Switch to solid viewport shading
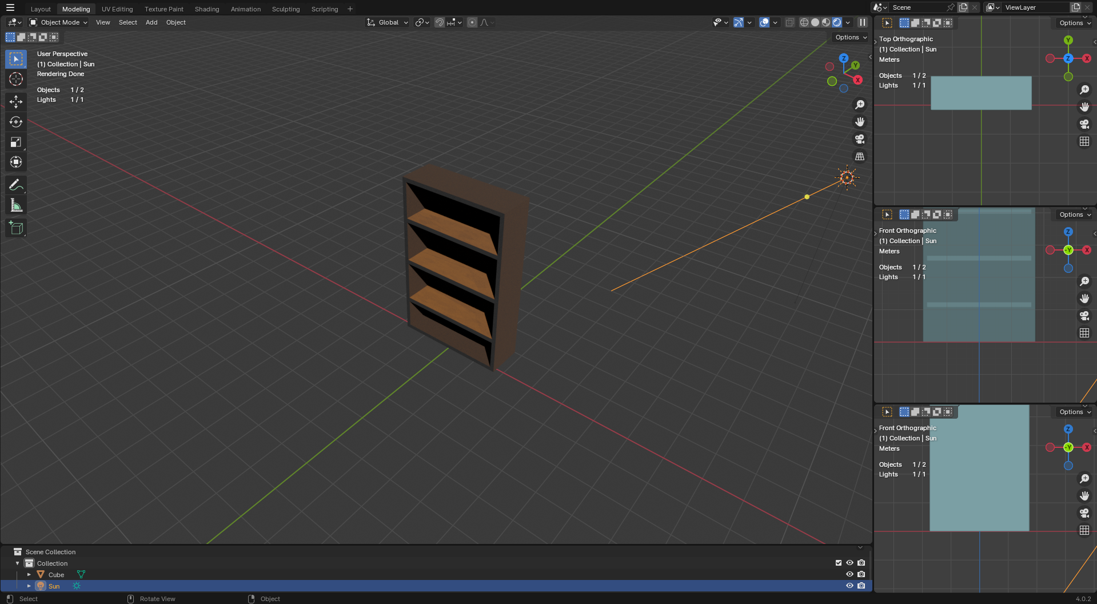Screen dimensions: 1097x604 point(815,22)
